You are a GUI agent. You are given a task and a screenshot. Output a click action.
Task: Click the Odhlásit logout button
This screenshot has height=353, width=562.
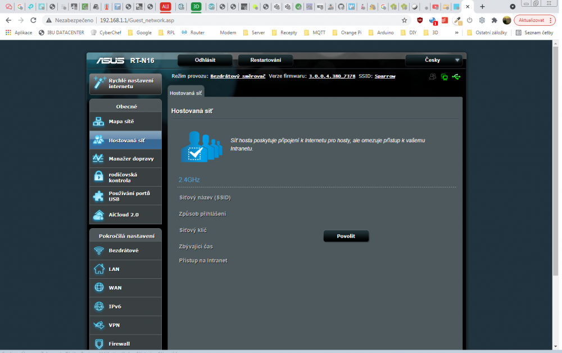[x=205, y=60]
